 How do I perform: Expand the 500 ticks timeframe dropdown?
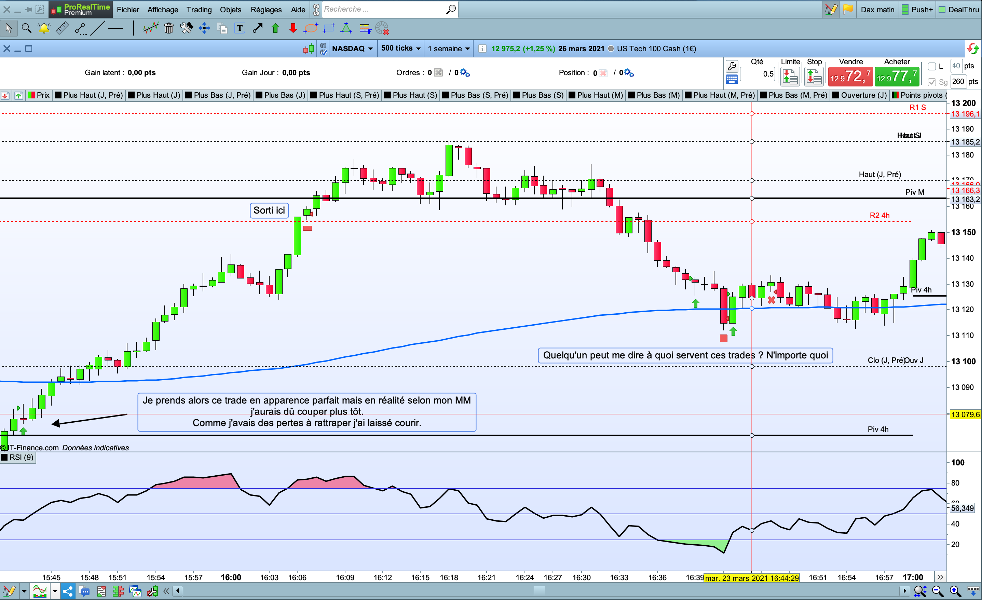(x=400, y=48)
